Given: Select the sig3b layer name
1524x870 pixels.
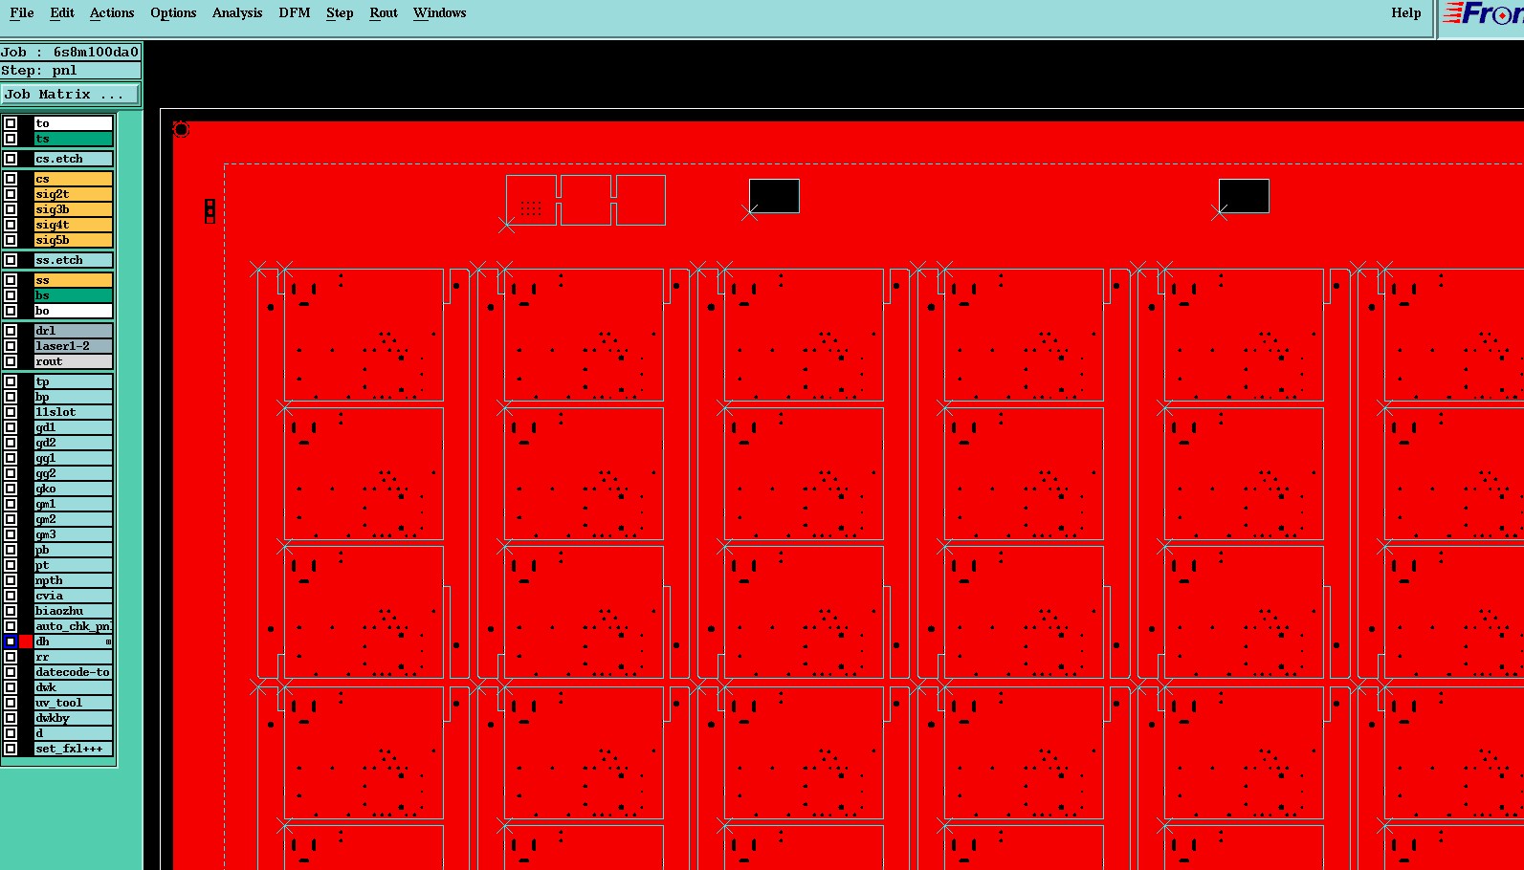Looking at the screenshot, I should [x=74, y=209].
